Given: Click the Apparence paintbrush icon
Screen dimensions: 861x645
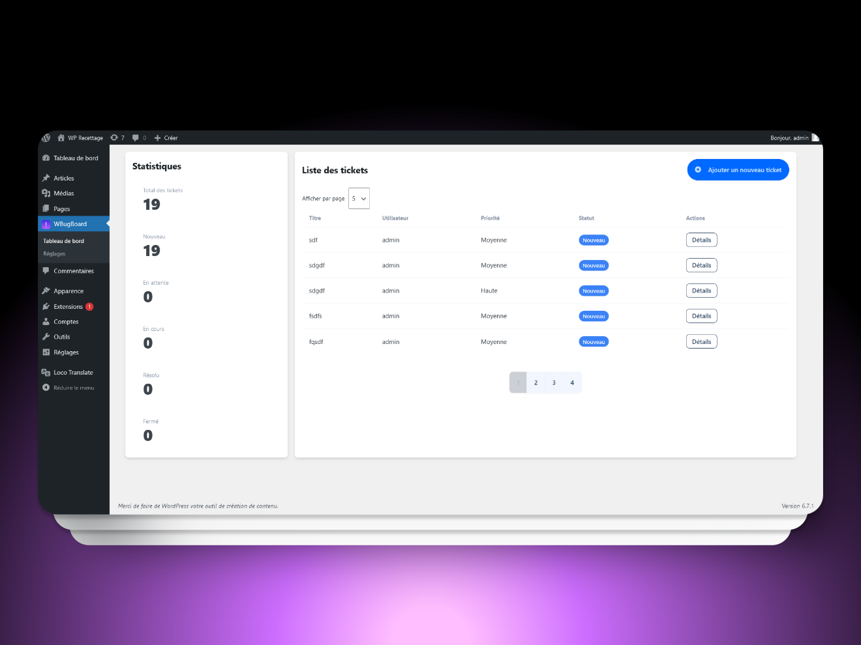Looking at the screenshot, I should coord(46,291).
